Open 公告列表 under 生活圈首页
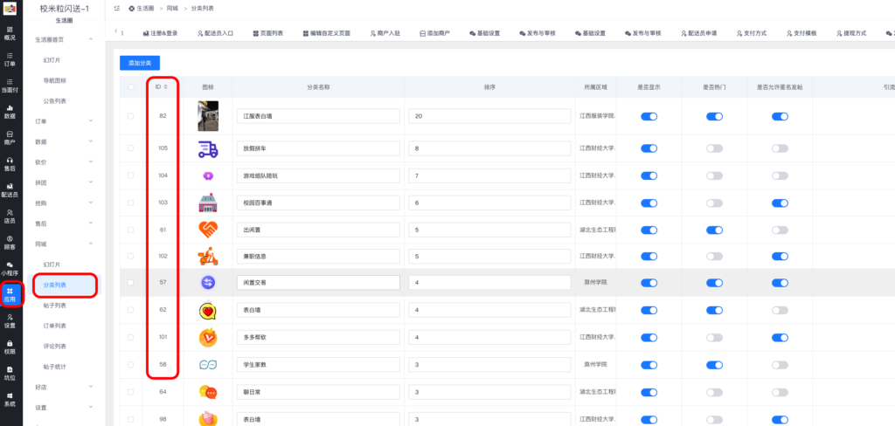The image size is (895, 426). [x=55, y=101]
